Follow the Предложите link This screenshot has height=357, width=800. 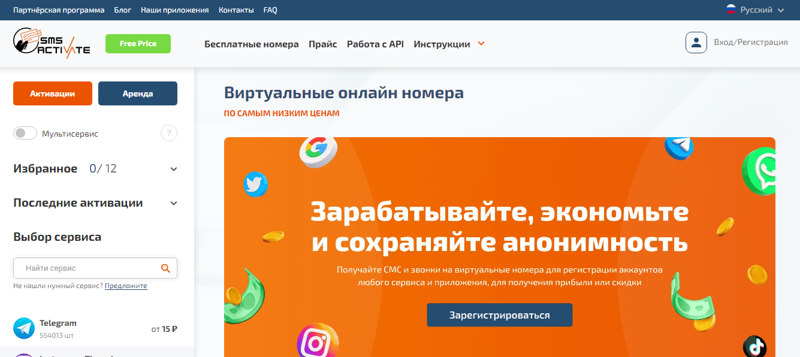[126, 286]
